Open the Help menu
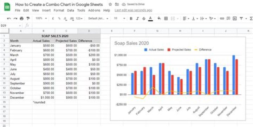Viewport: 253px width, 127px height. coord(106,10)
